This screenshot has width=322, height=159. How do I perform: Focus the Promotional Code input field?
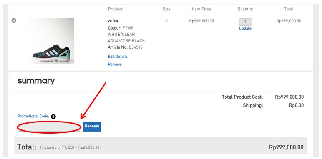(x=49, y=127)
